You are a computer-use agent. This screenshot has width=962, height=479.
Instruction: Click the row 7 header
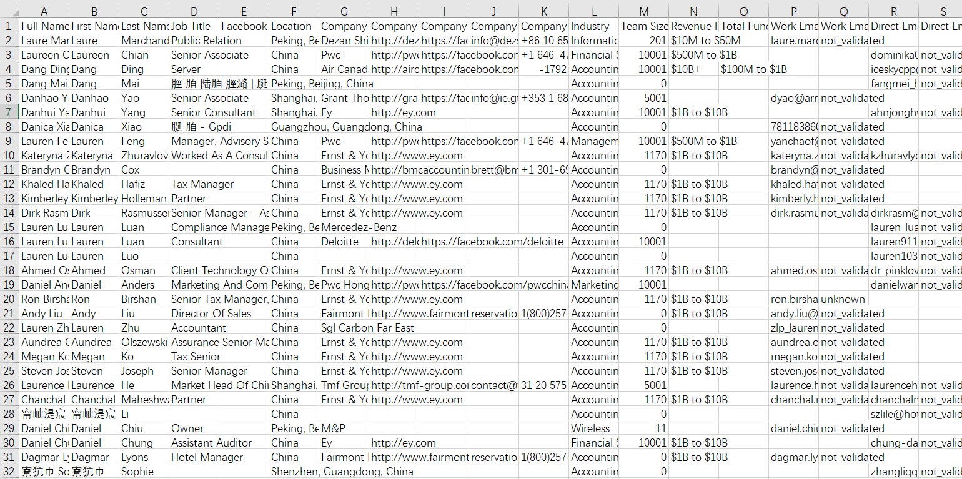9,112
